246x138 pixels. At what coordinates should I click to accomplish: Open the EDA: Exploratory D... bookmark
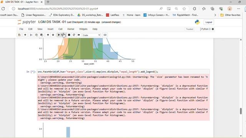[x=61, y=15]
